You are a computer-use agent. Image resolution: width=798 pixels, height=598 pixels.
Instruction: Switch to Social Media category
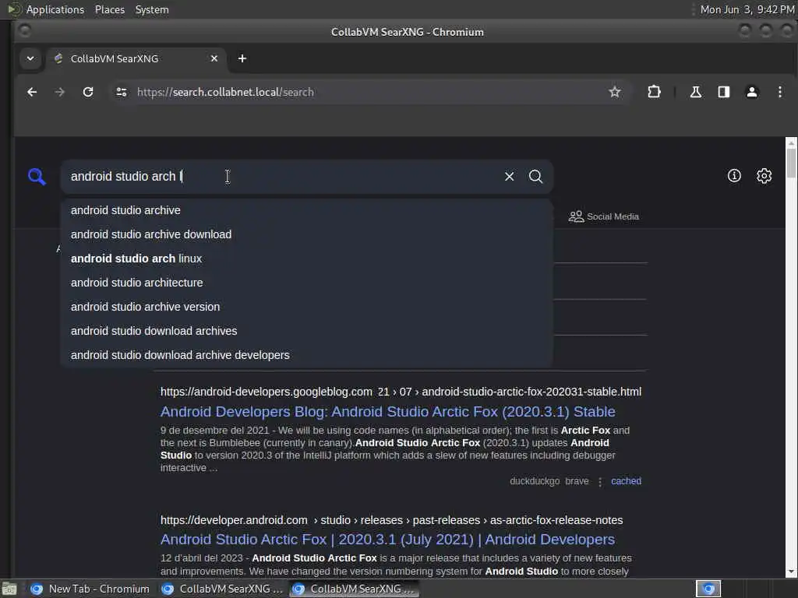(x=604, y=216)
